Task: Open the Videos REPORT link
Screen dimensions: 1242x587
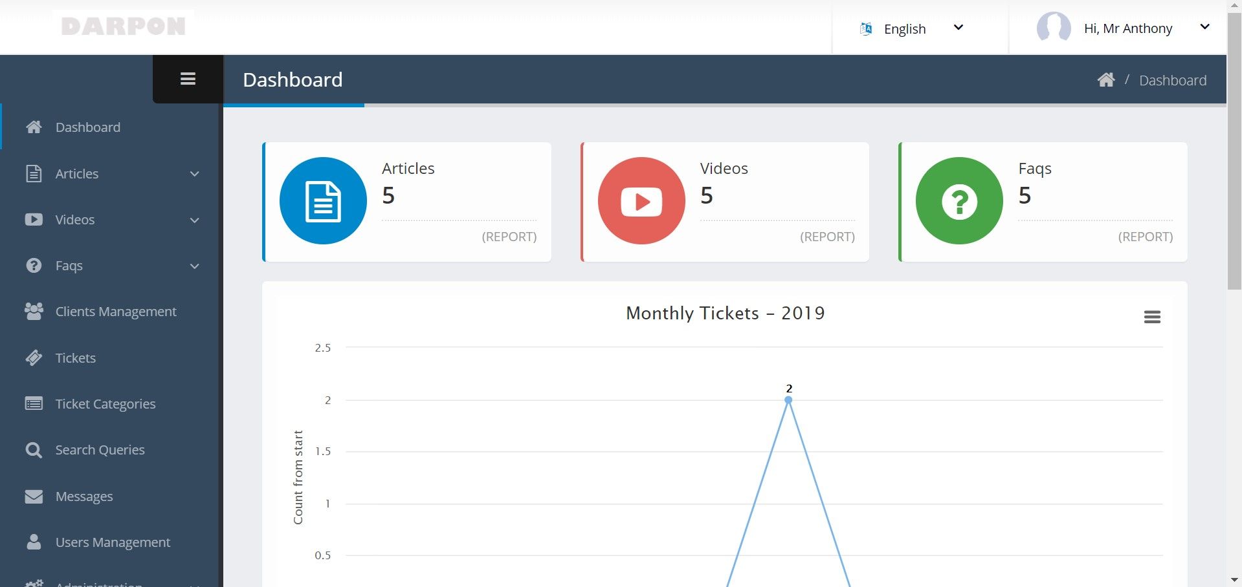Action: tap(827, 237)
